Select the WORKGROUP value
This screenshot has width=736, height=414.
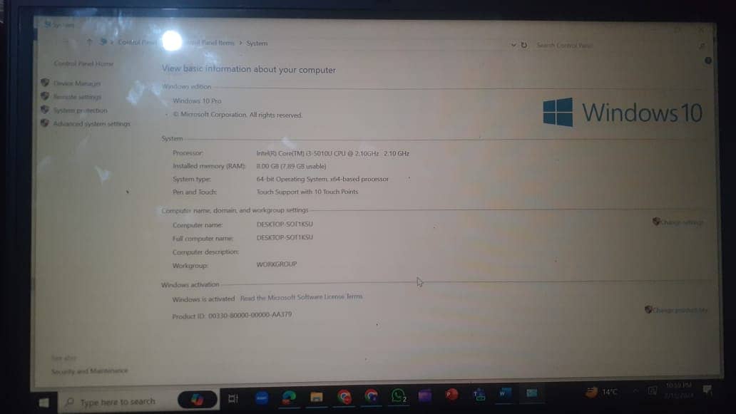(277, 264)
